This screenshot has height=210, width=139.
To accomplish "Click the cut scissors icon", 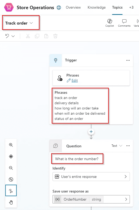I will [x=28, y=36].
